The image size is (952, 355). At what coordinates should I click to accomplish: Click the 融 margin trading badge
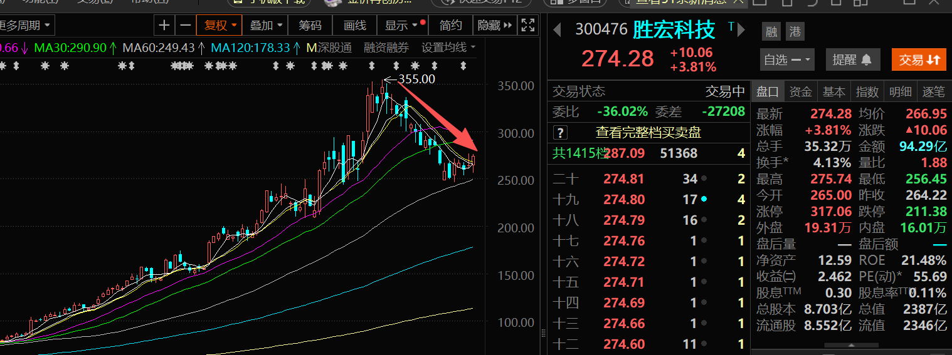(x=771, y=31)
